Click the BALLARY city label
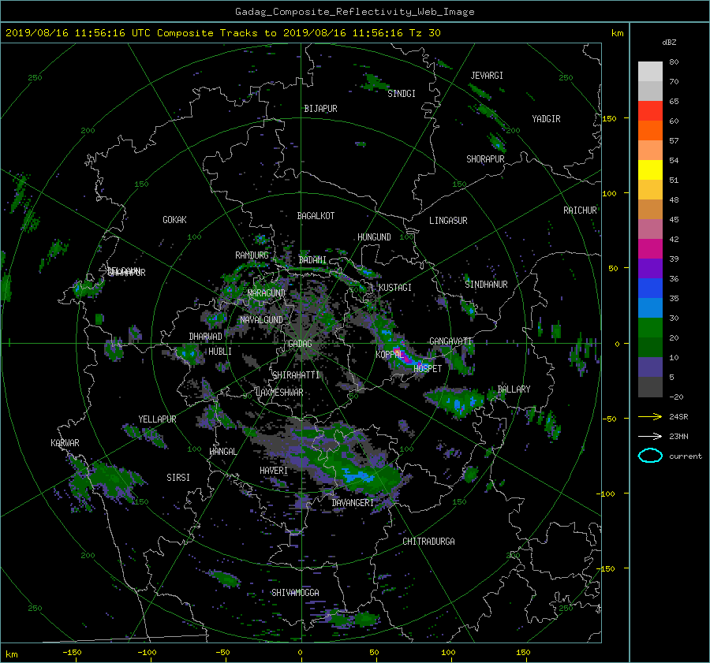This screenshot has height=663, width=710. [514, 389]
